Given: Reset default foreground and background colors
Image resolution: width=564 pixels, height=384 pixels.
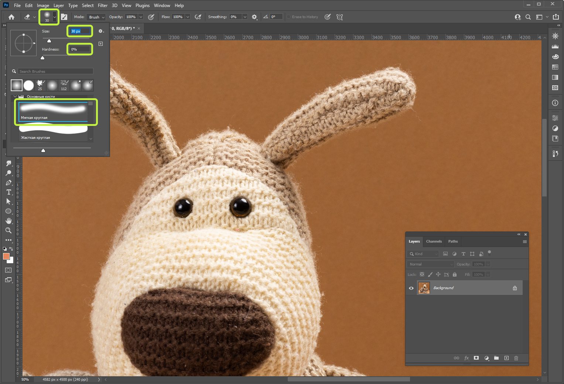Looking at the screenshot, I should click(5, 249).
